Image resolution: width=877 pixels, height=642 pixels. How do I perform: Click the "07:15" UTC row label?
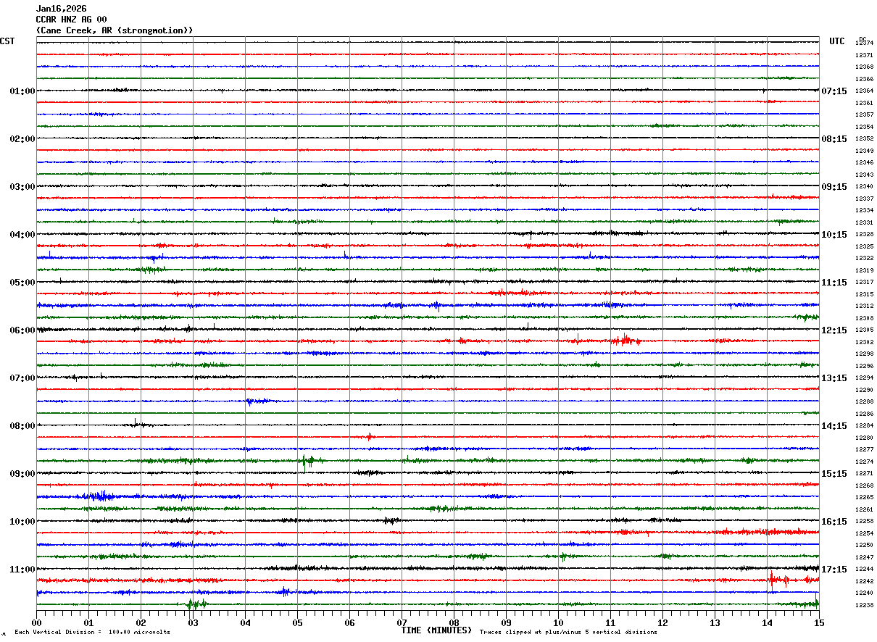[x=834, y=91]
